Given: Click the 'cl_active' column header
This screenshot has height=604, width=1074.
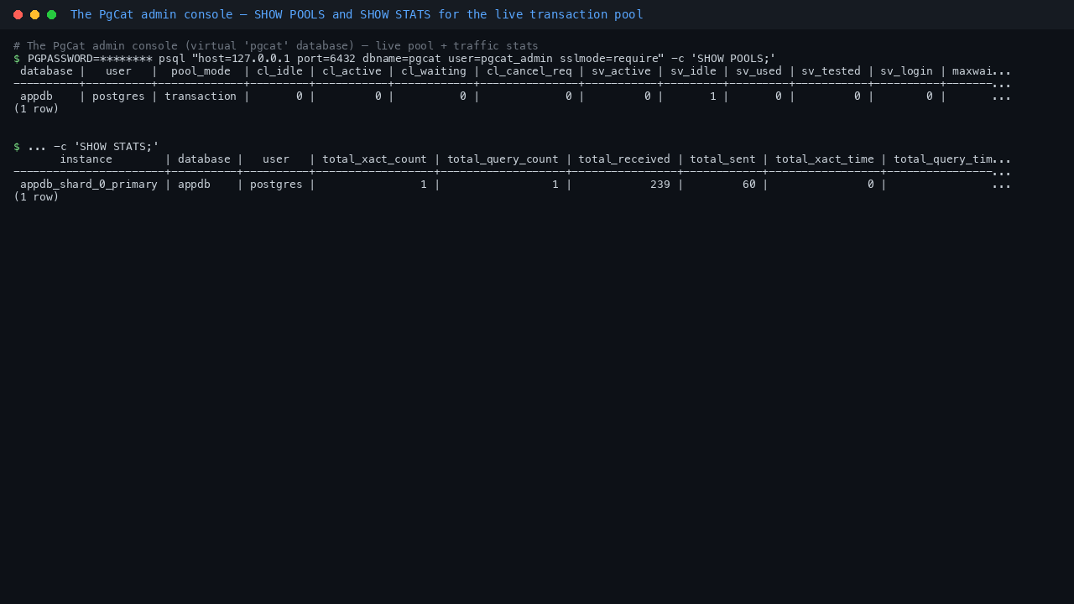Looking at the screenshot, I should point(352,70).
